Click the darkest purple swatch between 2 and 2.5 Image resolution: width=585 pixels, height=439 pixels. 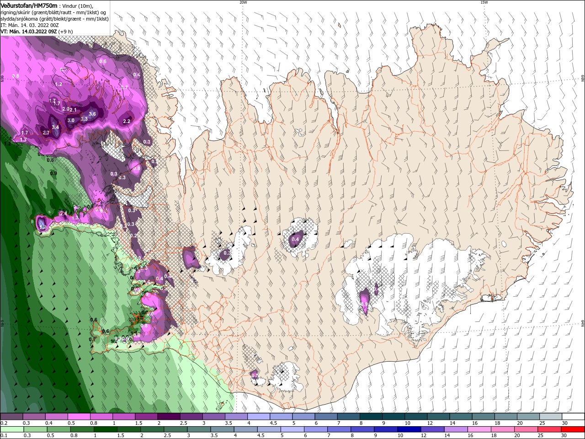[x=169, y=417]
